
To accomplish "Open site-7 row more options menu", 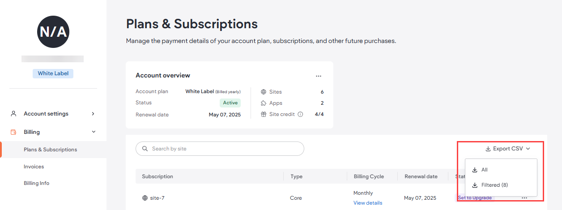I will (x=524, y=198).
